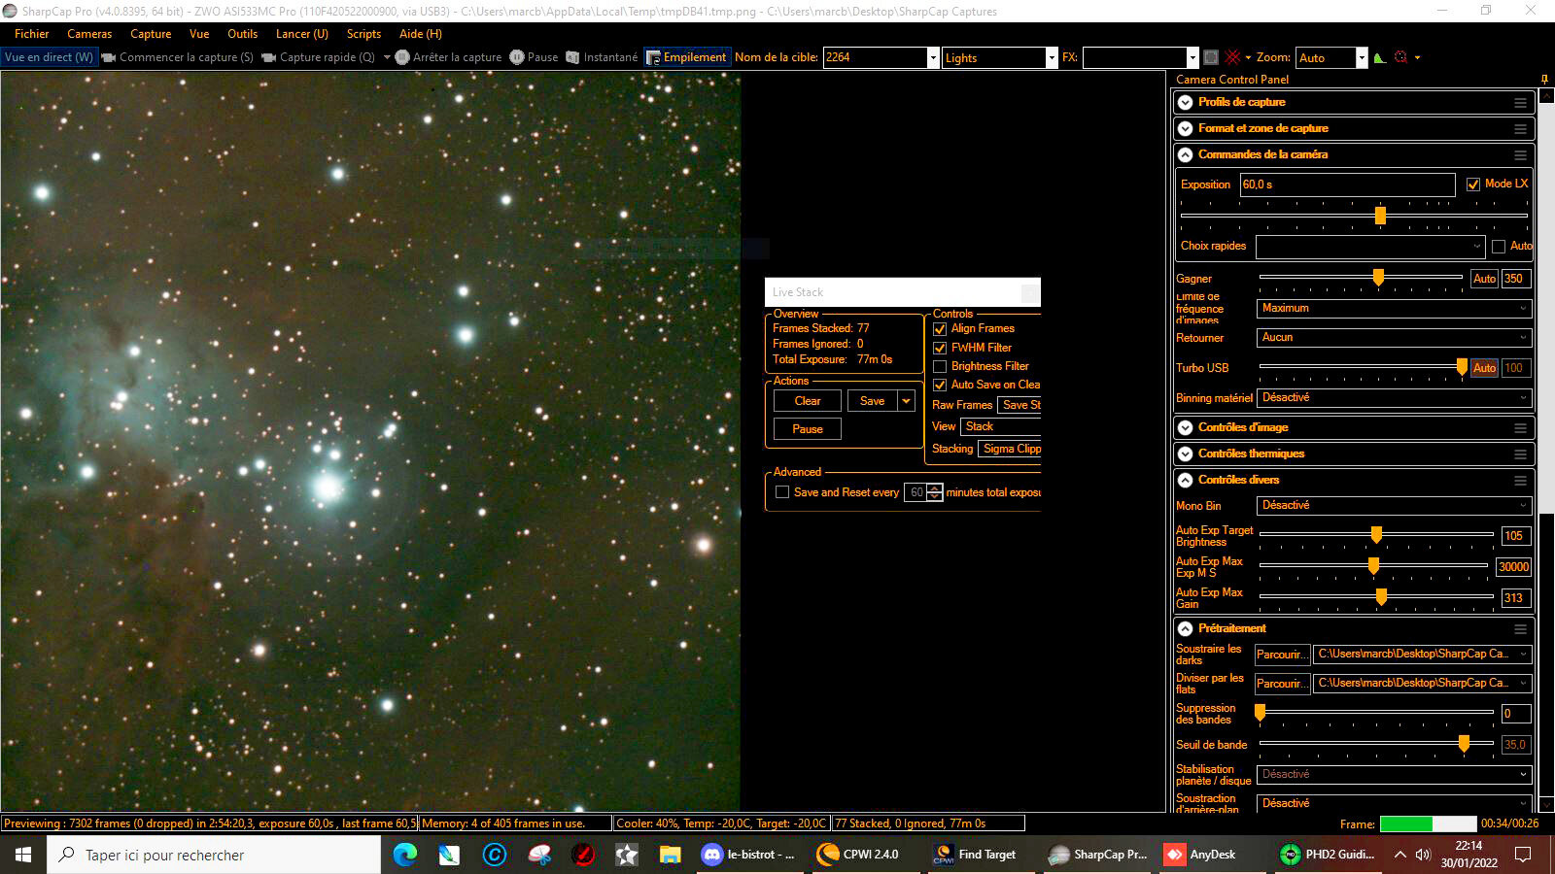Image resolution: width=1555 pixels, height=874 pixels.
Task: Open Windows Start menu
Action: coord(23,855)
